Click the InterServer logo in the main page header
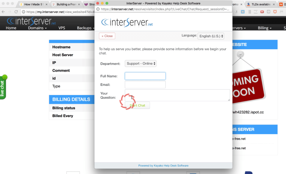286x174 pixels. coord(31,21)
